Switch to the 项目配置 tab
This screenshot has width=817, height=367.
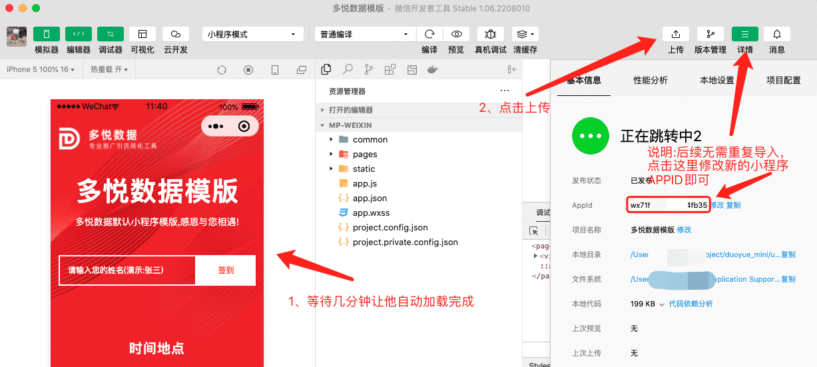pos(784,80)
